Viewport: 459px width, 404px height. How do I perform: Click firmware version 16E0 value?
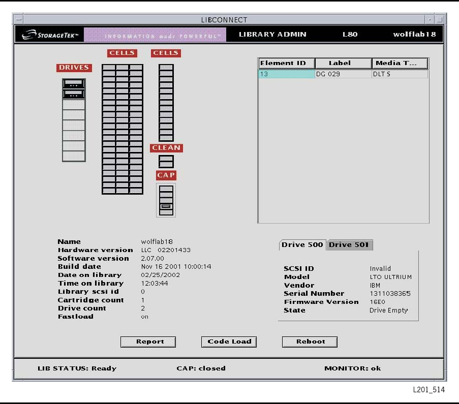click(x=377, y=302)
